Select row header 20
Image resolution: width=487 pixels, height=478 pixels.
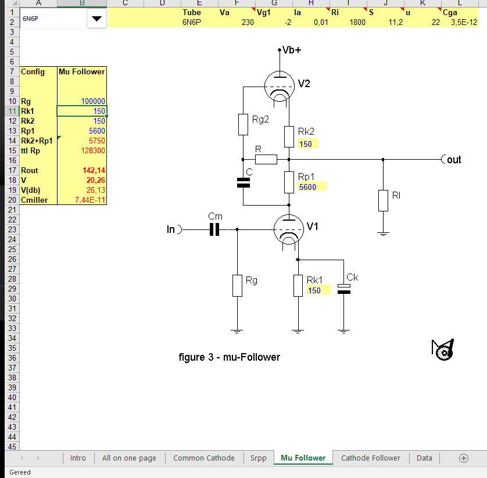pos(12,200)
